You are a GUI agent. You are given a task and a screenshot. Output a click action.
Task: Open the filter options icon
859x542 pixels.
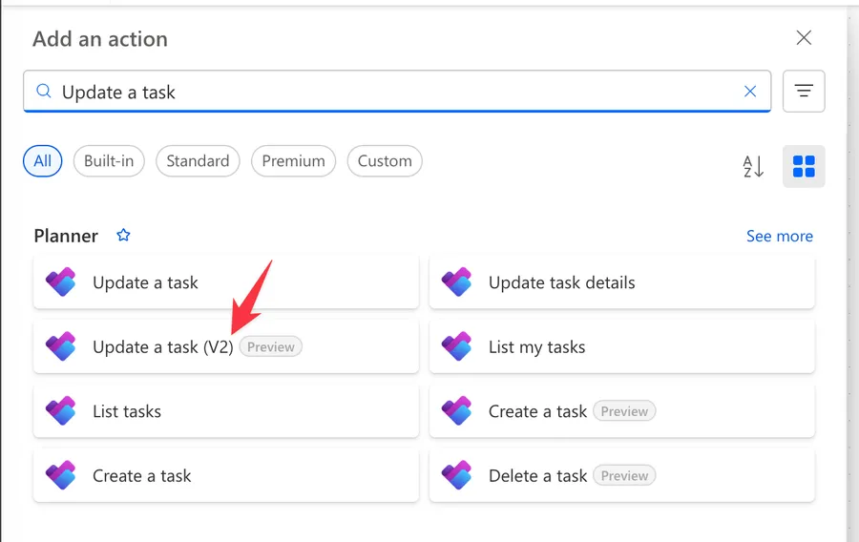point(804,92)
